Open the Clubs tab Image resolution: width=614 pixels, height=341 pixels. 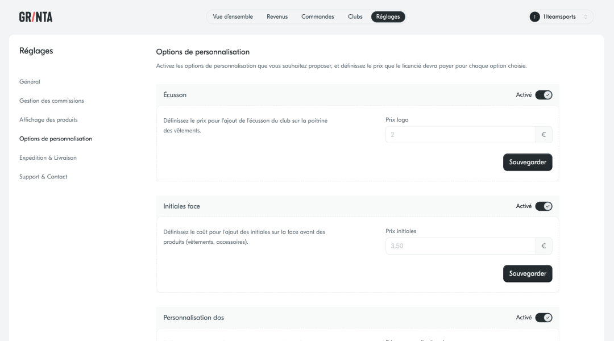[x=355, y=17]
